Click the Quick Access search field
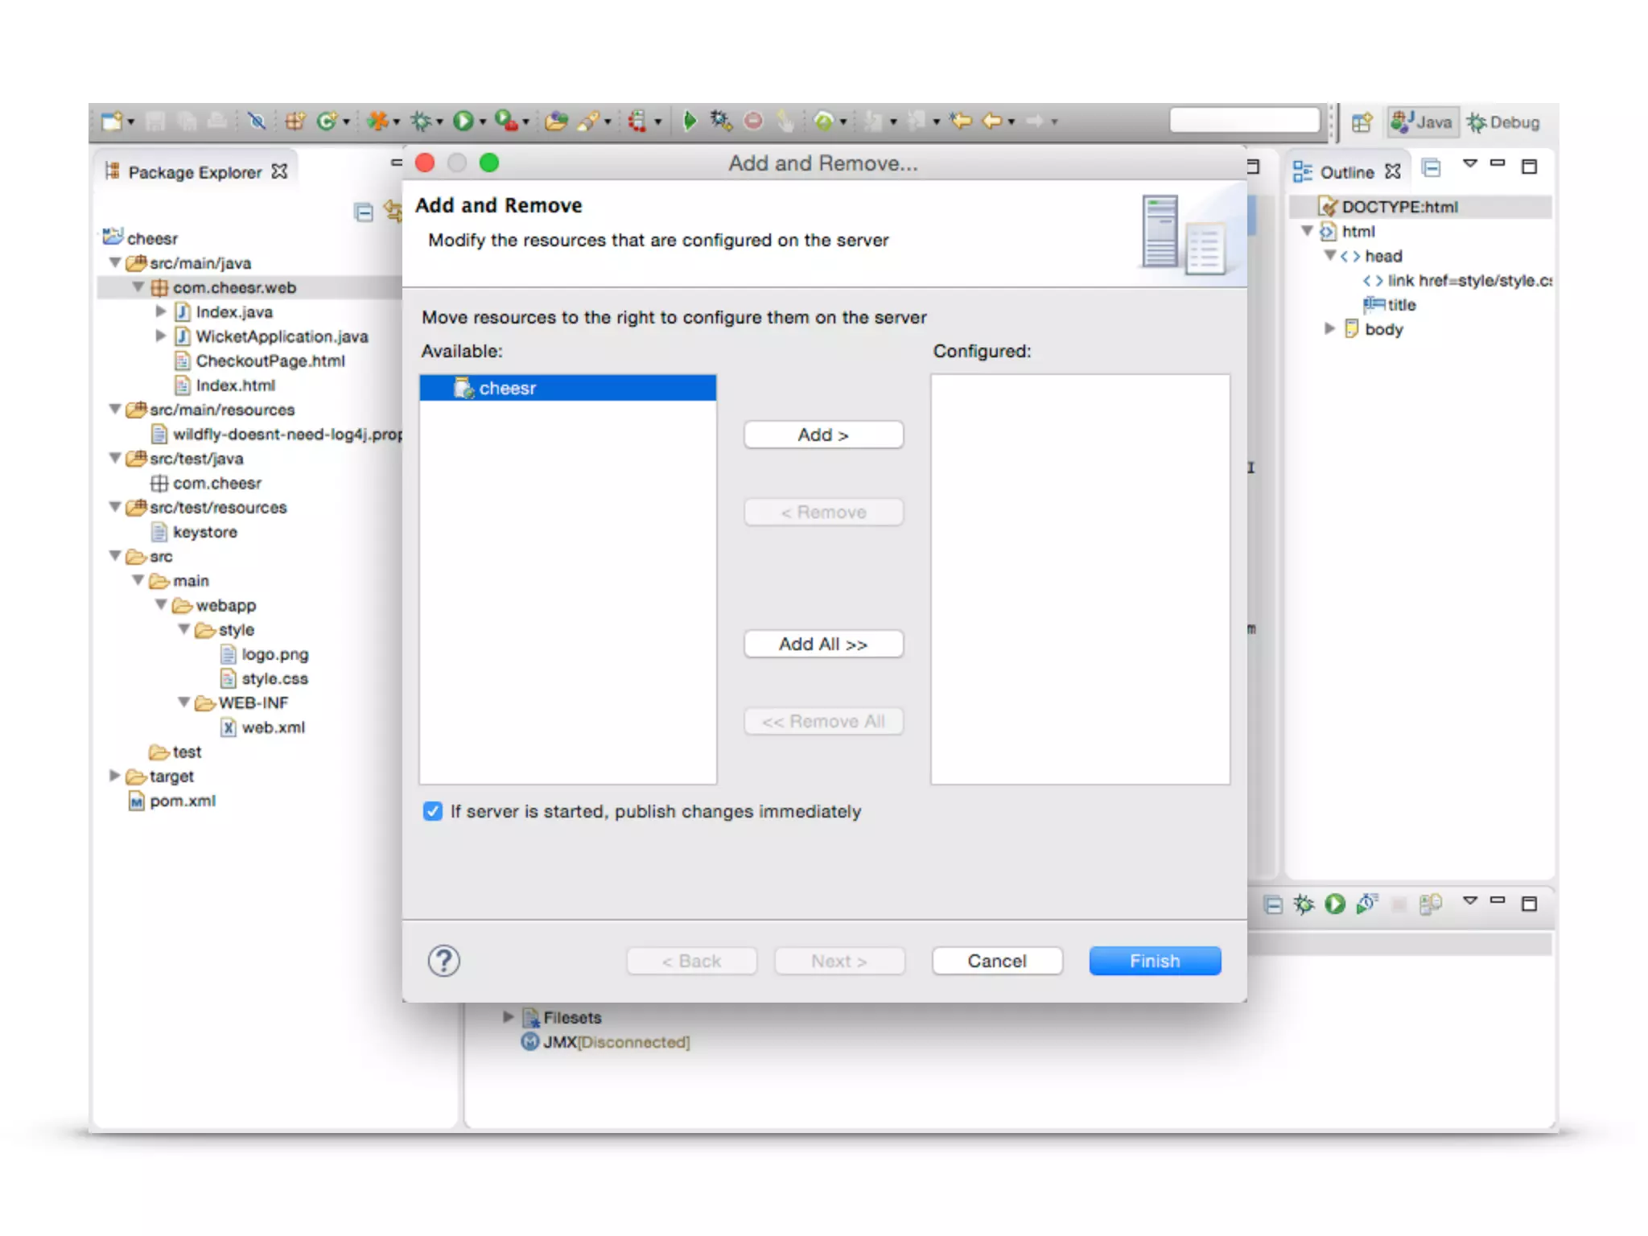 tap(1244, 121)
